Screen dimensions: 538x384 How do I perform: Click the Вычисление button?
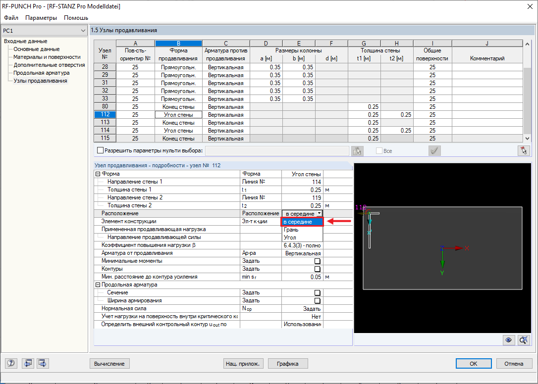pos(109,363)
